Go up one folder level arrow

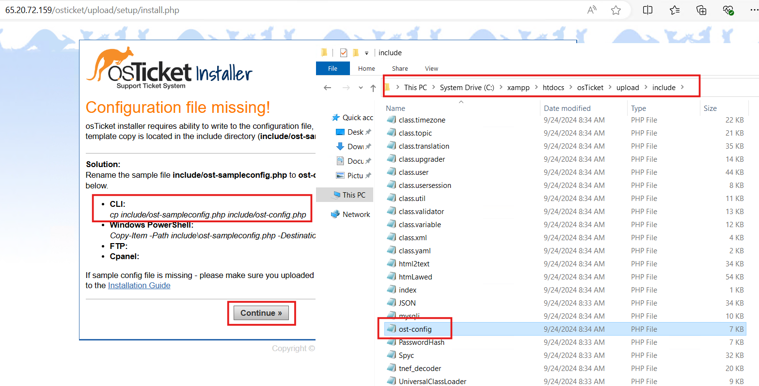(x=373, y=88)
